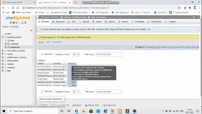Open the Chrome profile avatar
The height and width of the screenshot is (114, 202).
[195, 8]
